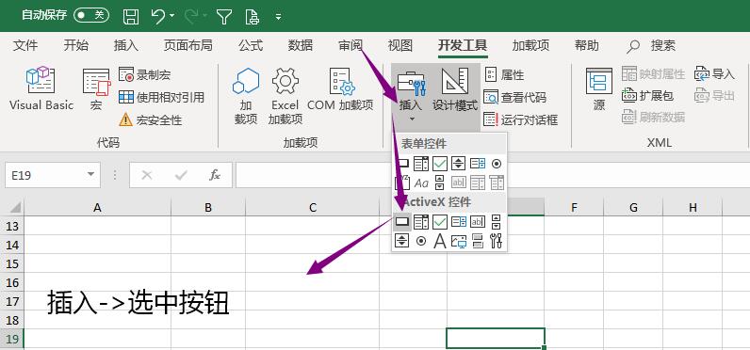
Task: Open the XML 源 source pane
Action: (599, 89)
